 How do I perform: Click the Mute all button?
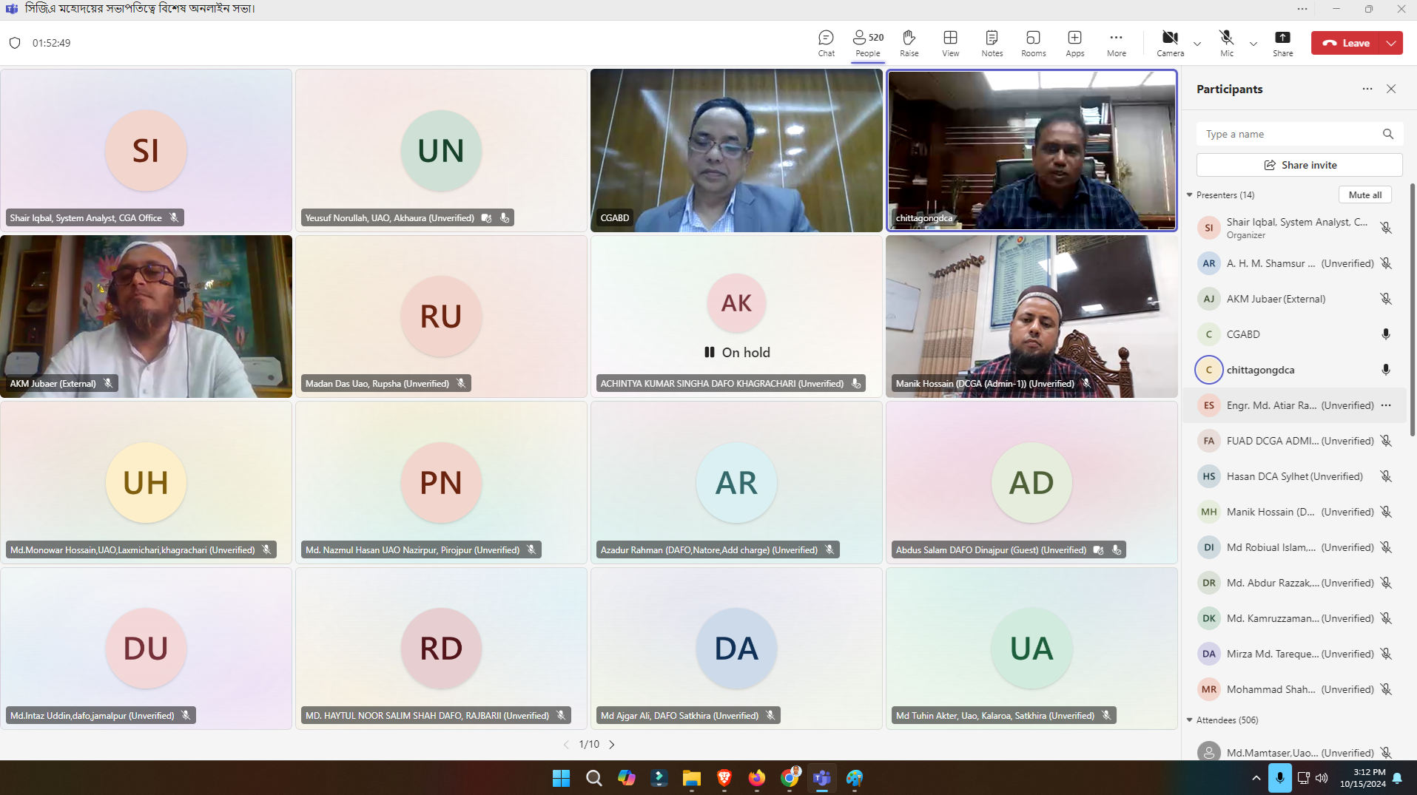(1364, 195)
